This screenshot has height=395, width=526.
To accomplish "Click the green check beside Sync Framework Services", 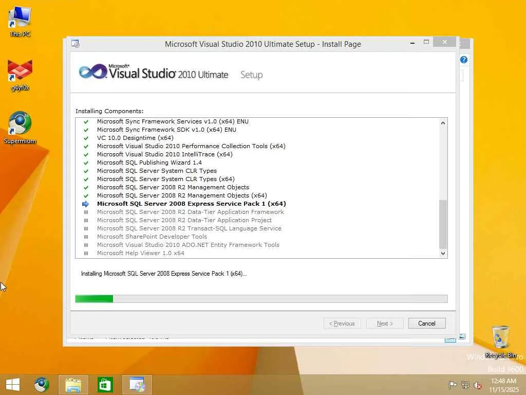I will click(86, 121).
